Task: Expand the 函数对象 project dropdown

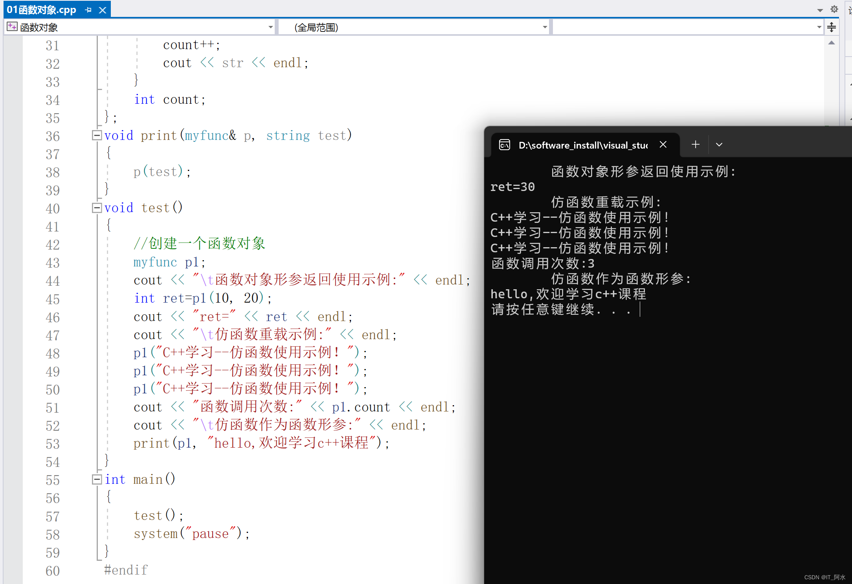Action: tap(270, 27)
